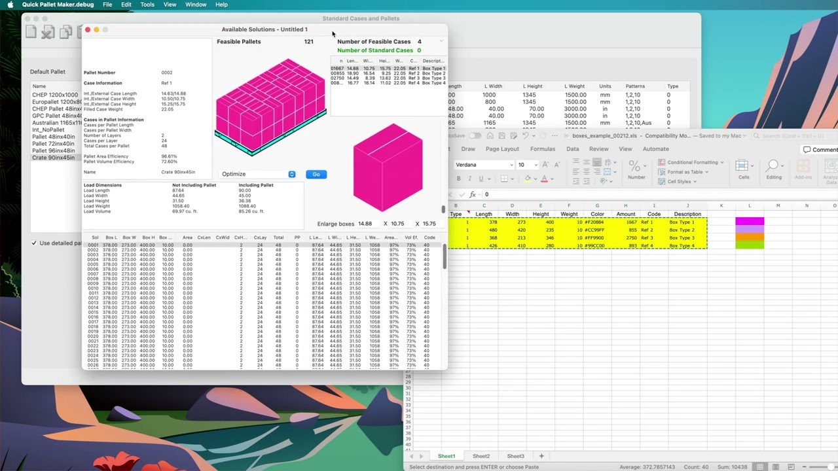Click the Go button beside Optimize
The image size is (838, 471).
point(316,174)
